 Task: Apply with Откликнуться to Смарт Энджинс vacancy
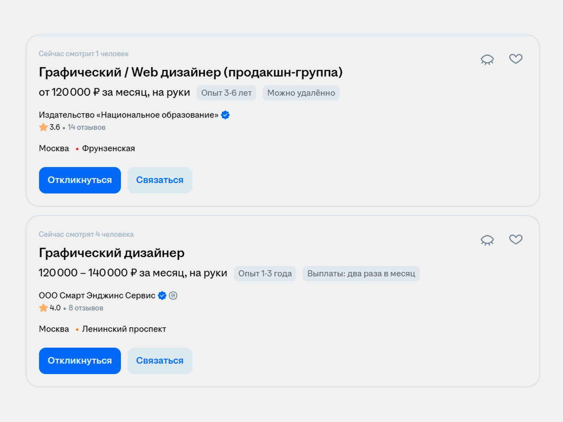coord(80,361)
